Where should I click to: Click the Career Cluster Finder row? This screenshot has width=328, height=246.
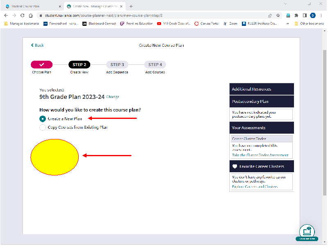point(262,139)
